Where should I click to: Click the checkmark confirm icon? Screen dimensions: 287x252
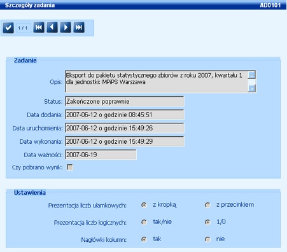[x=8, y=27]
